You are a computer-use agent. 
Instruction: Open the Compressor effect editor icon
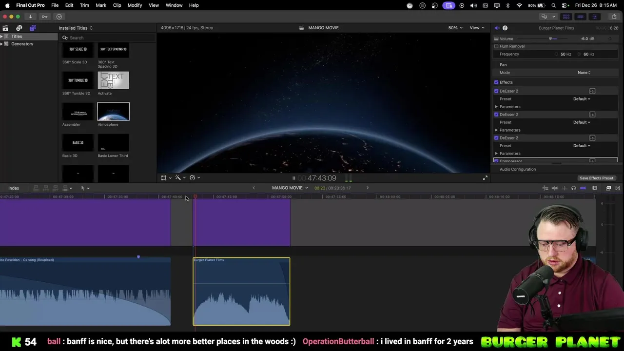pos(592,161)
